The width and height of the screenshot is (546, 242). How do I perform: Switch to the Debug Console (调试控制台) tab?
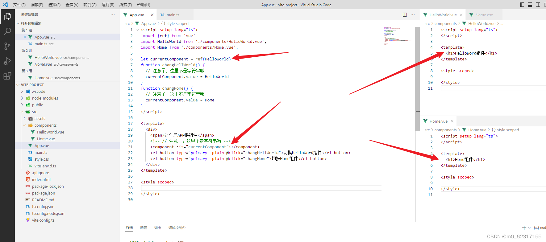pyautogui.click(x=177, y=228)
